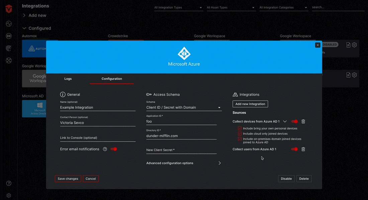The height and width of the screenshot is (200, 368).
Task: Click the integrations search field
Action: point(338,7)
